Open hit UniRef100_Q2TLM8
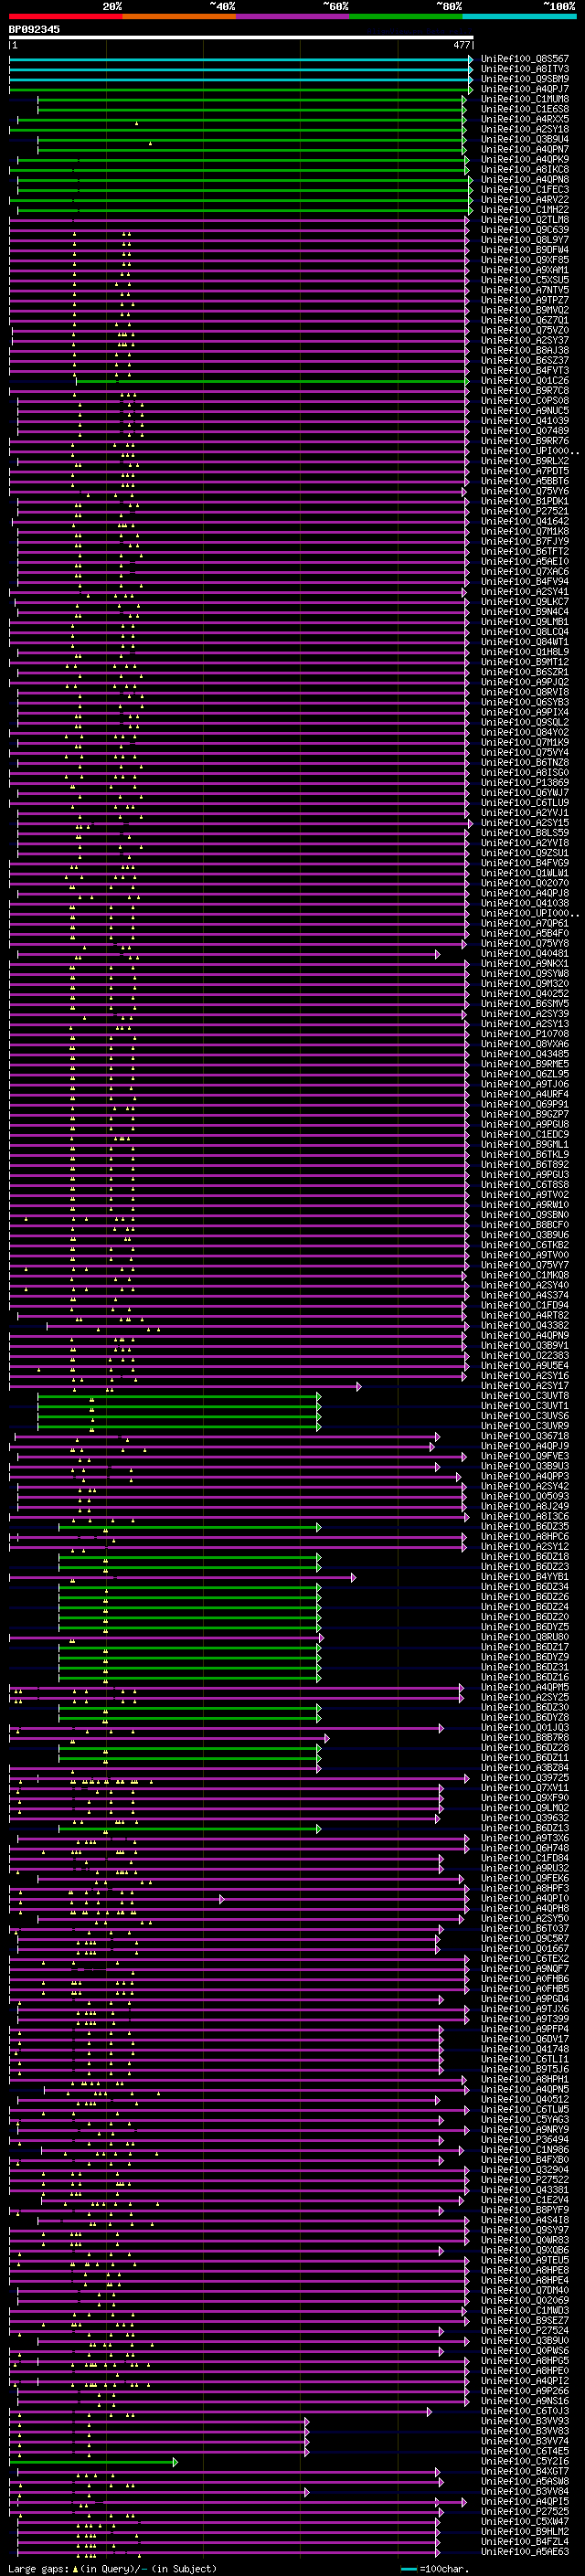The height and width of the screenshot is (2576, 585). click(x=525, y=219)
